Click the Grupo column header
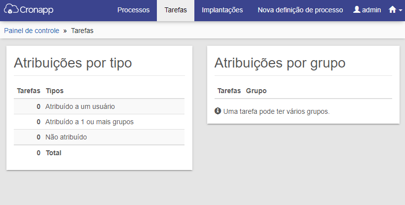This screenshot has height=205, width=405. [256, 91]
